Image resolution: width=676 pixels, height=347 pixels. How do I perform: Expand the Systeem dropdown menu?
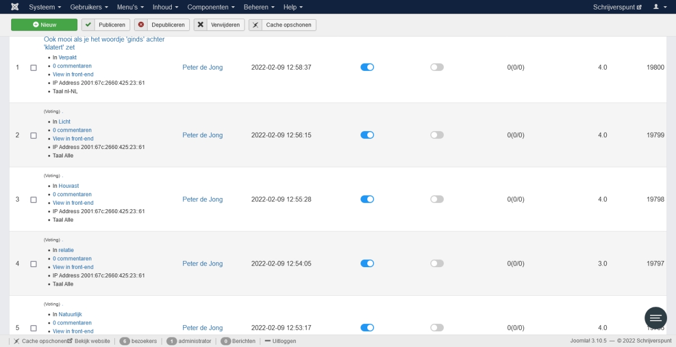click(x=45, y=7)
